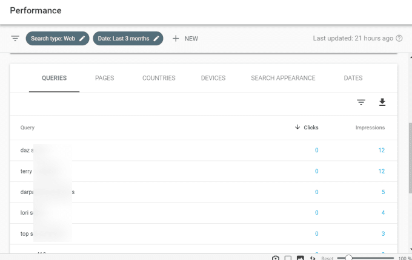Screen dimensions: 412x260
Task: Open the filter bar icon
Action: (15, 39)
